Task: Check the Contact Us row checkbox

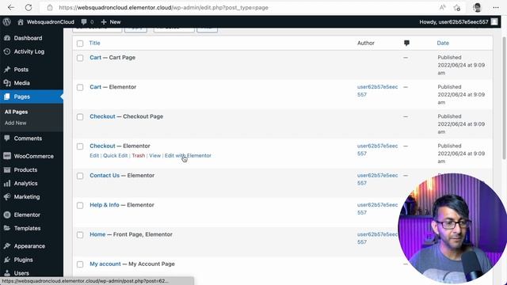Action: coord(80,176)
